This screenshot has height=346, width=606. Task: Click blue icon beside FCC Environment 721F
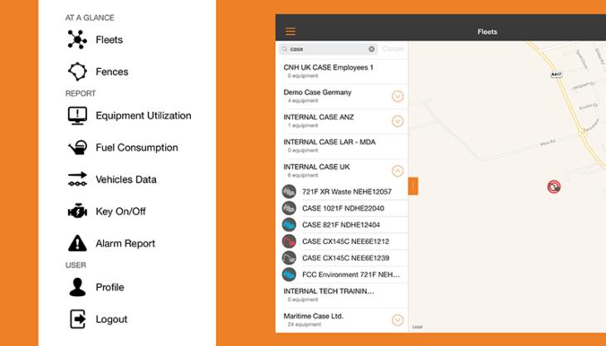pos(289,275)
